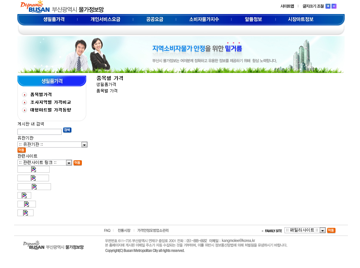
Task: Expand the 관련사이트 링크 dropdown
Action: pyautogui.click(x=45, y=163)
